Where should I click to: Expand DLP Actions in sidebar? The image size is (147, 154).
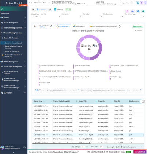14,93
